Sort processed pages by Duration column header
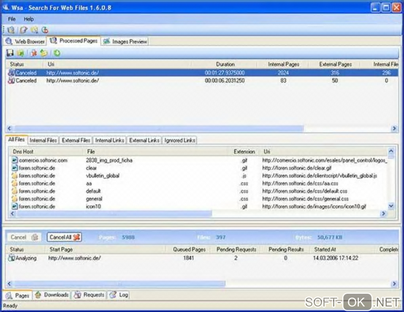This screenshot has width=404, height=312. tap(225, 64)
